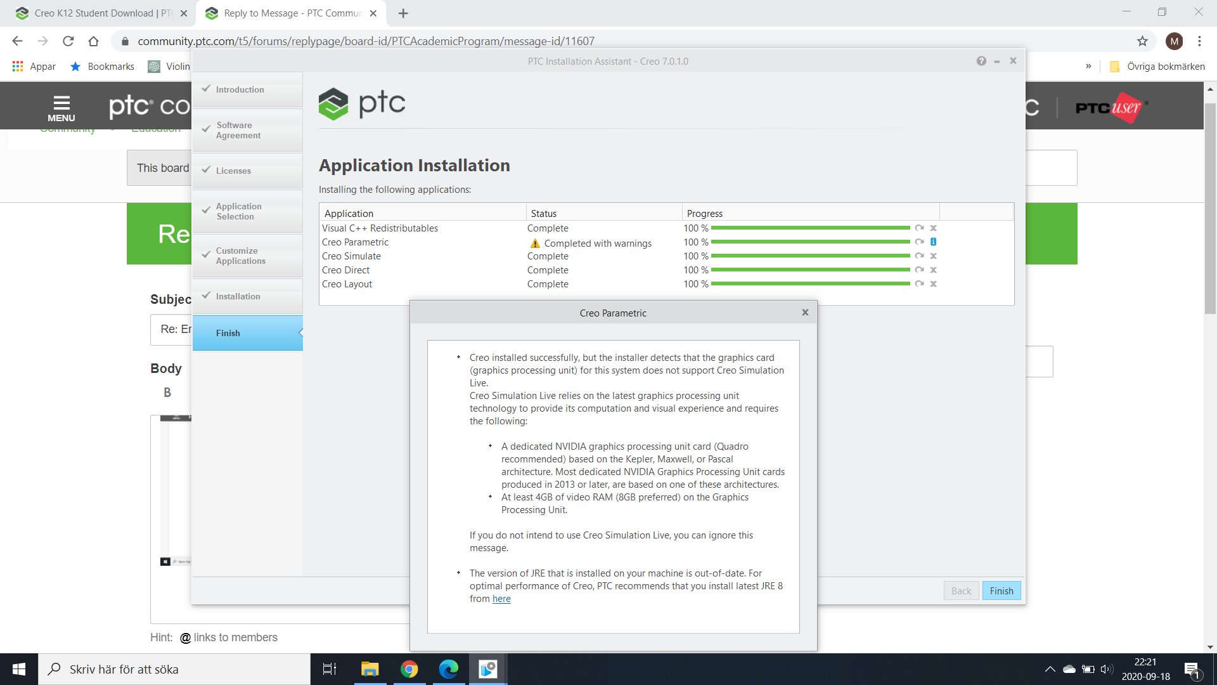Retry the Creo Parametric installation

point(920,242)
